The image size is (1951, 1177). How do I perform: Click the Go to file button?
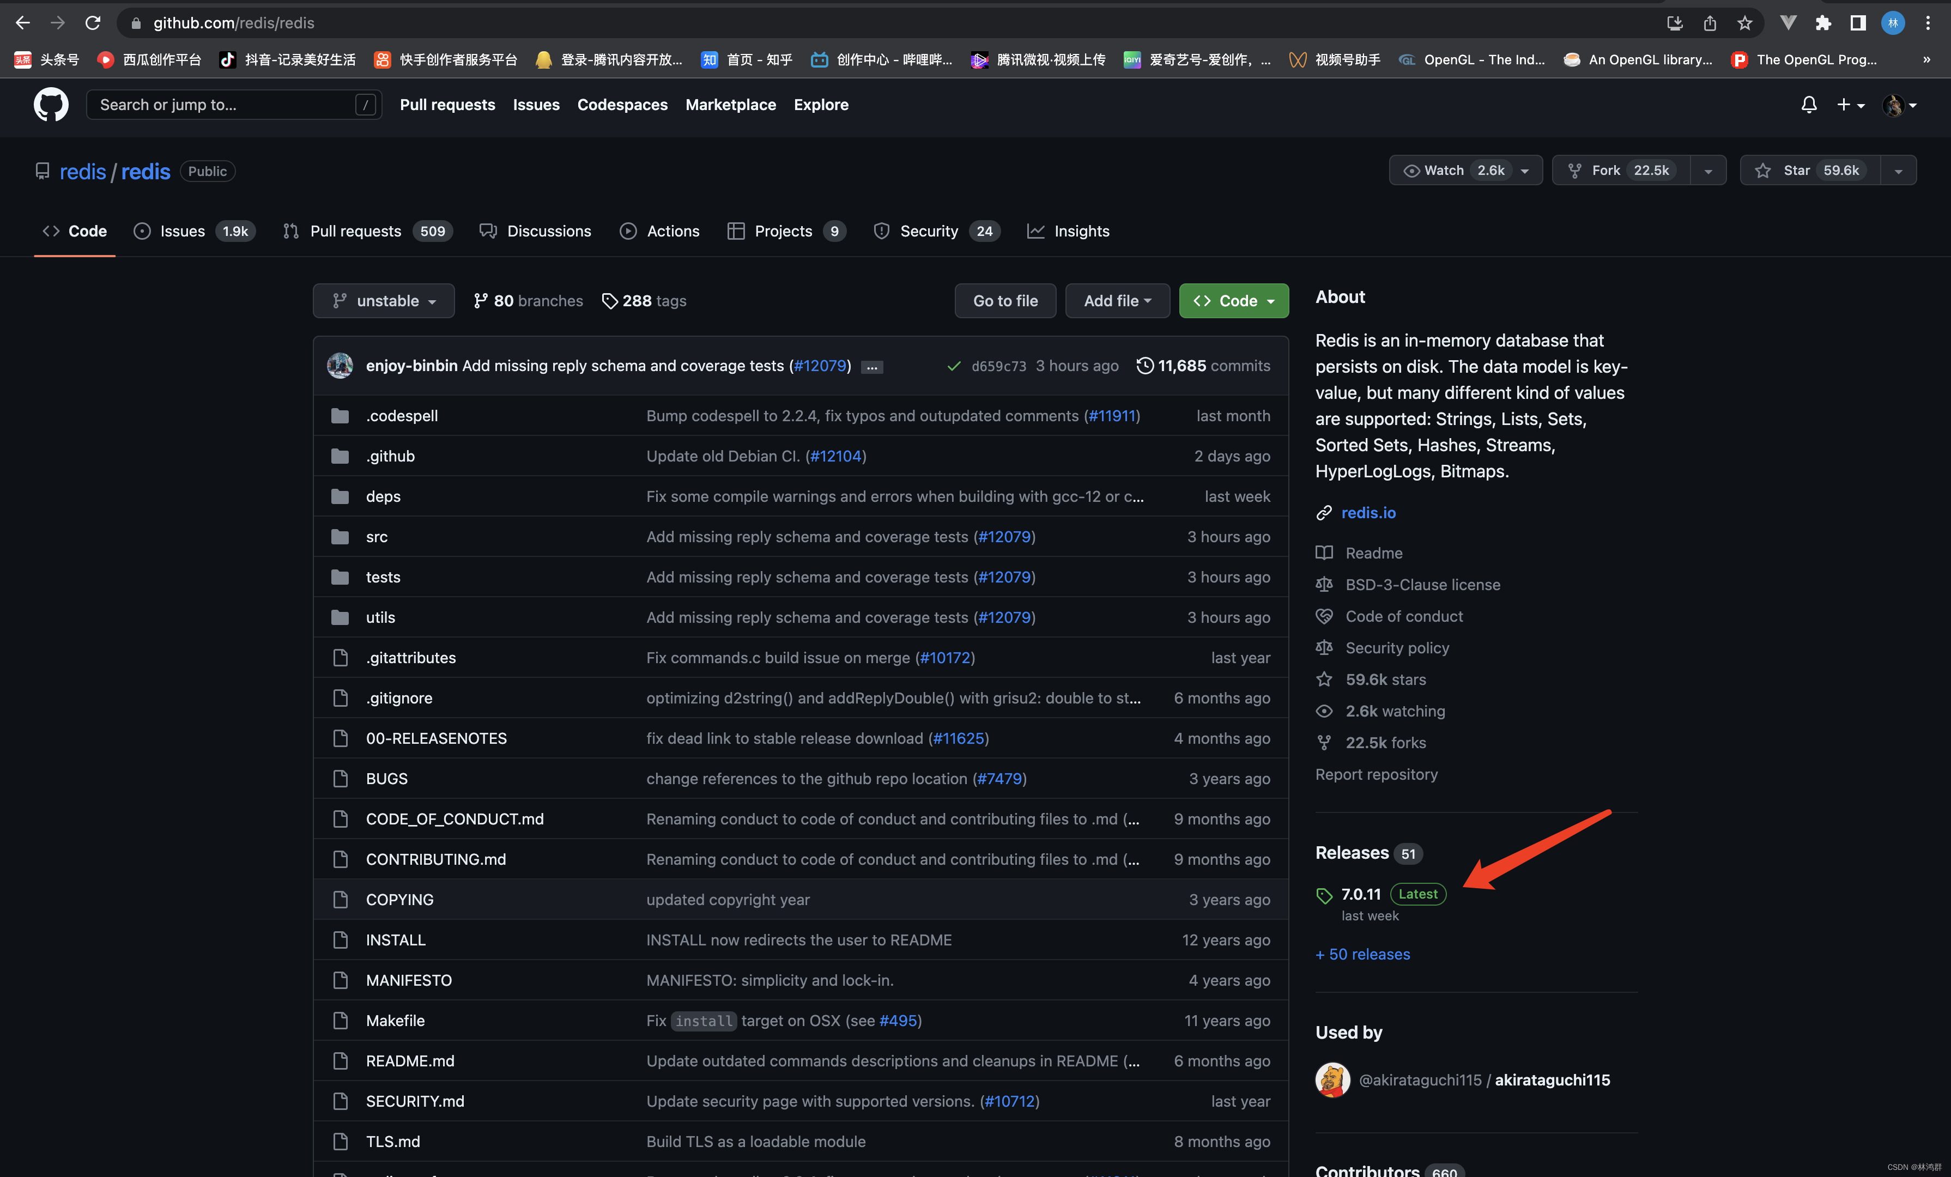click(x=1005, y=301)
